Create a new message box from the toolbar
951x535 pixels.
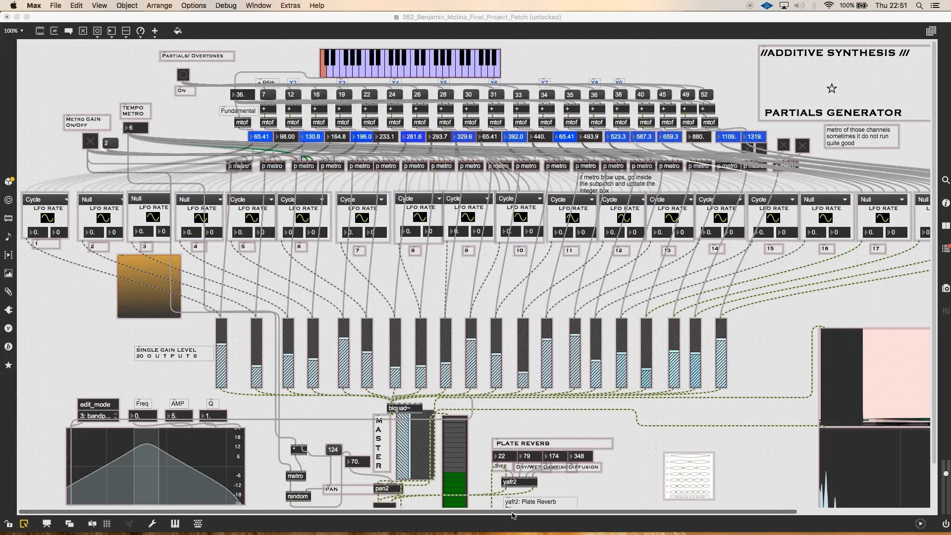(54, 31)
